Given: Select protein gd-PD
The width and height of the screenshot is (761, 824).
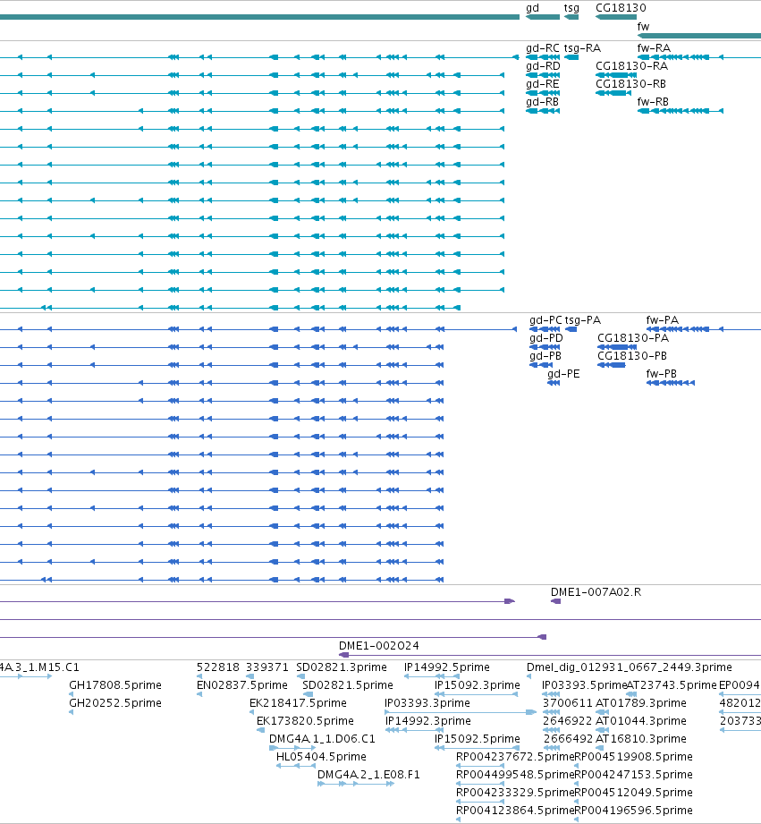Looking at the screenshot, I should [x=546, y=338].
